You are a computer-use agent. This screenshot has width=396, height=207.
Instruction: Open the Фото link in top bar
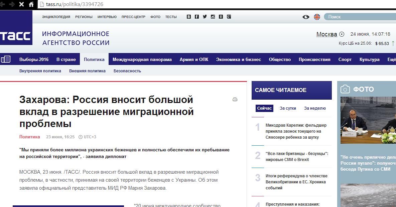pyautogui.click(x=155, y=17)
